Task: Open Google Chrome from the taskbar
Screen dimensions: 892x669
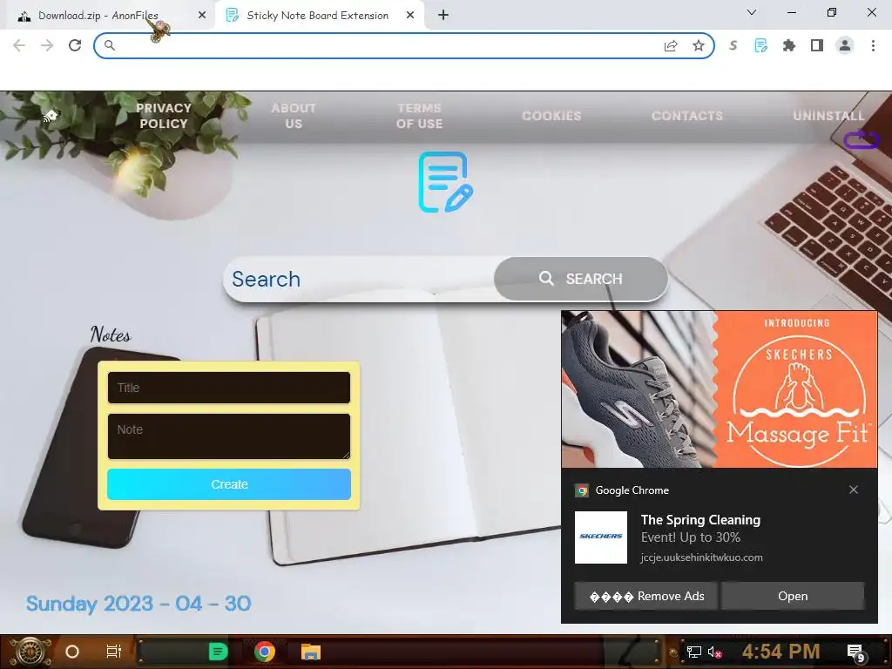Action: click(x=265, y=652)
